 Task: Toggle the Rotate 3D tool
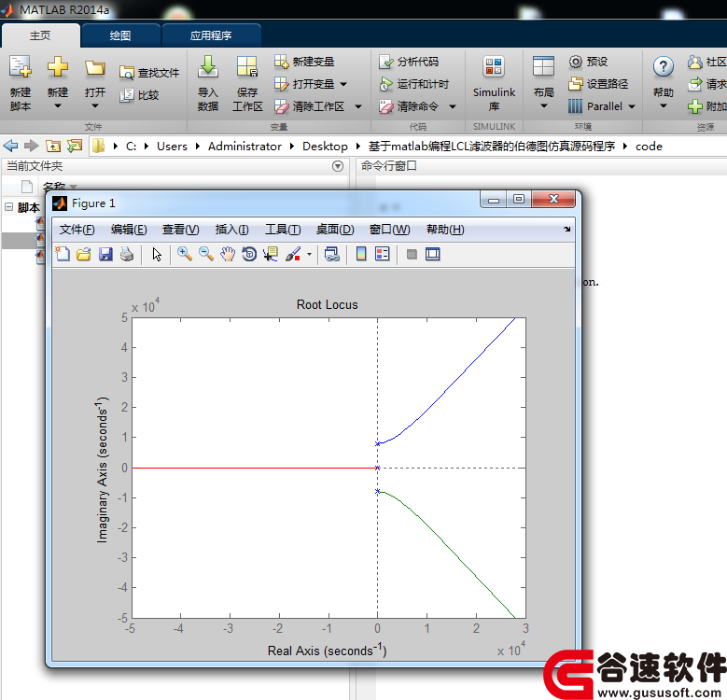(x=249, y=254)
